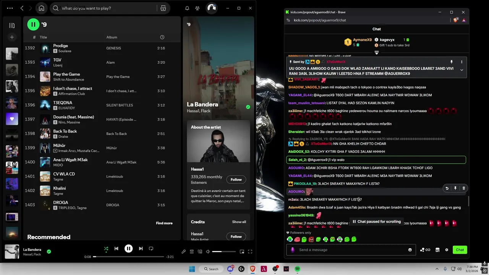Image resolution: width=489 pixels, height=275 pixels.
Task: Go to Spotify Home
Action: [x=41, y=8]
